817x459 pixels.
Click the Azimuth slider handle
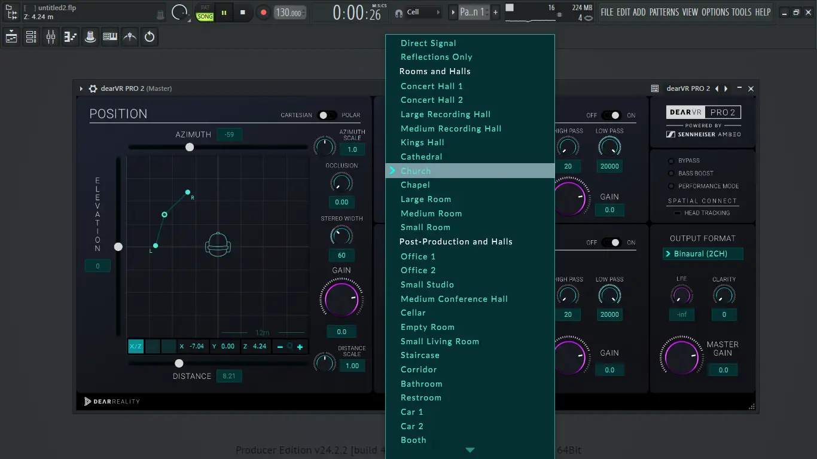tap(190, 147)
